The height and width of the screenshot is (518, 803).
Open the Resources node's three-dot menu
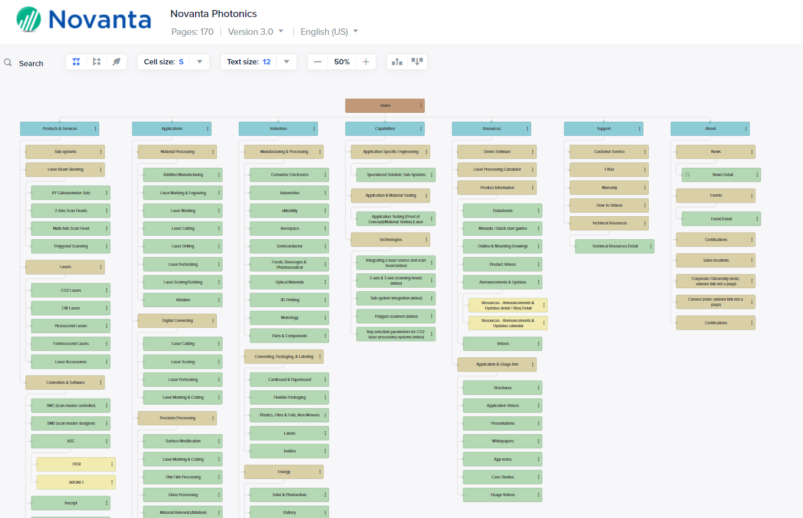point(527,128)
